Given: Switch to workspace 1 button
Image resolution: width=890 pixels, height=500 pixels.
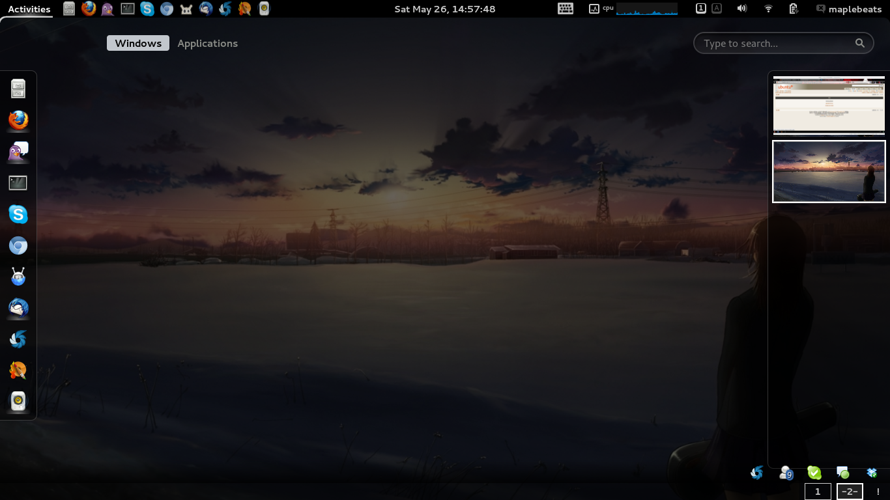Looking at the screenshot, I should [x=818, y=492].
